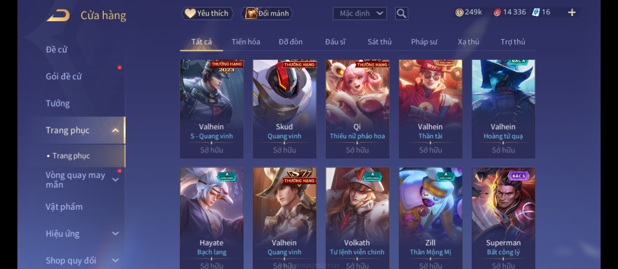This screenshot has width=618, height=269.
Task: Expand the Shop quy đổi section
Action: (115, 260)
